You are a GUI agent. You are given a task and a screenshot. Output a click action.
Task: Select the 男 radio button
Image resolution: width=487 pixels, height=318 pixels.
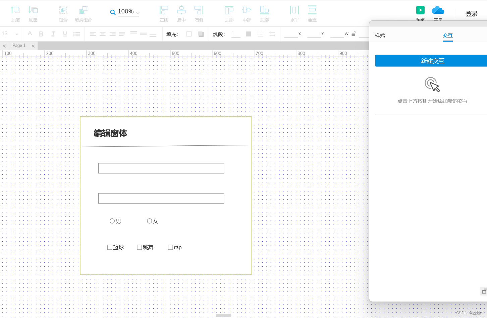[x=112, y=221]
